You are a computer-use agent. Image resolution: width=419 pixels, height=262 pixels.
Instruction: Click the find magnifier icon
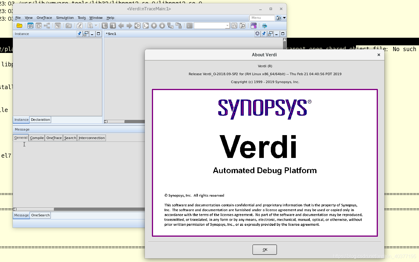click(234, 26)
